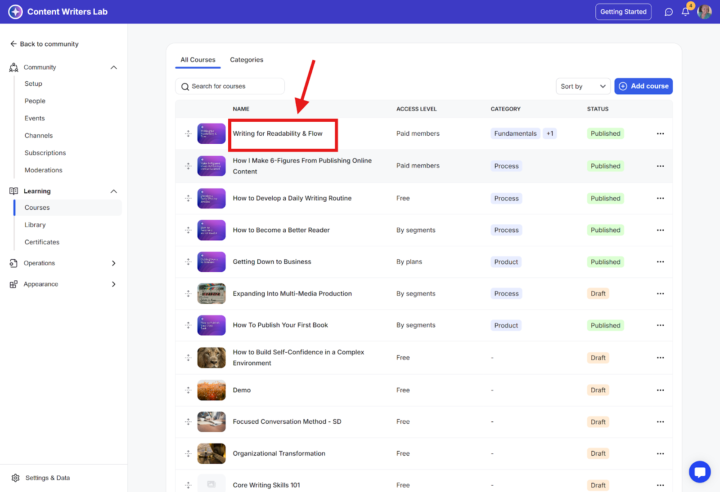The image size is (720, 492).
Task: Click drag handle for Demo course row
Action: [188, 390]
